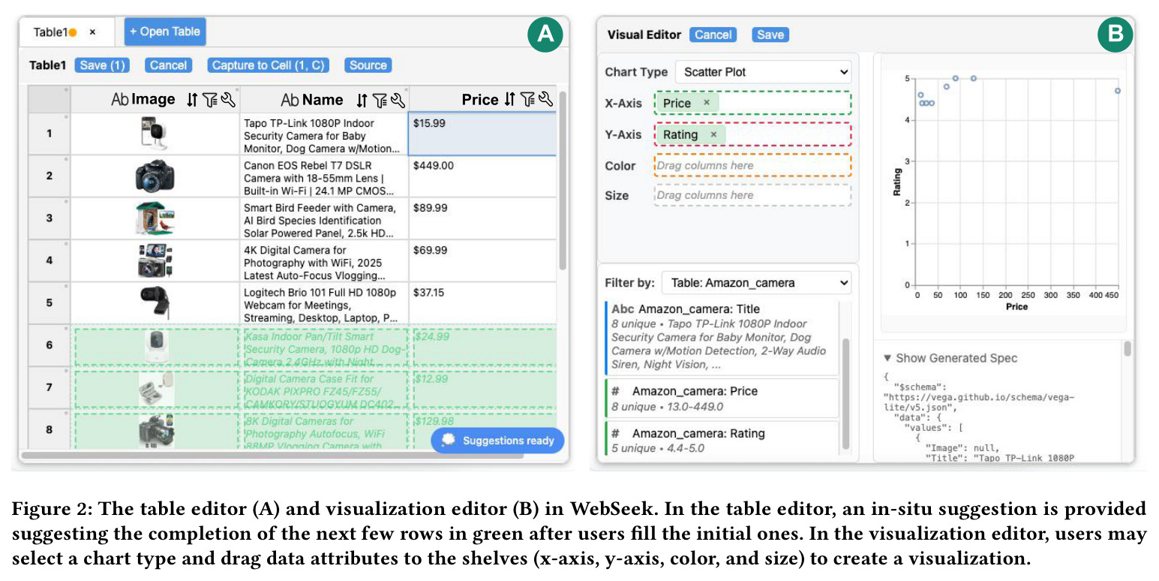Click Abc type icon of Amazon_camera: Title
Image resolution: width=1159 pixels, height=581 pixels.
point(623,309)
